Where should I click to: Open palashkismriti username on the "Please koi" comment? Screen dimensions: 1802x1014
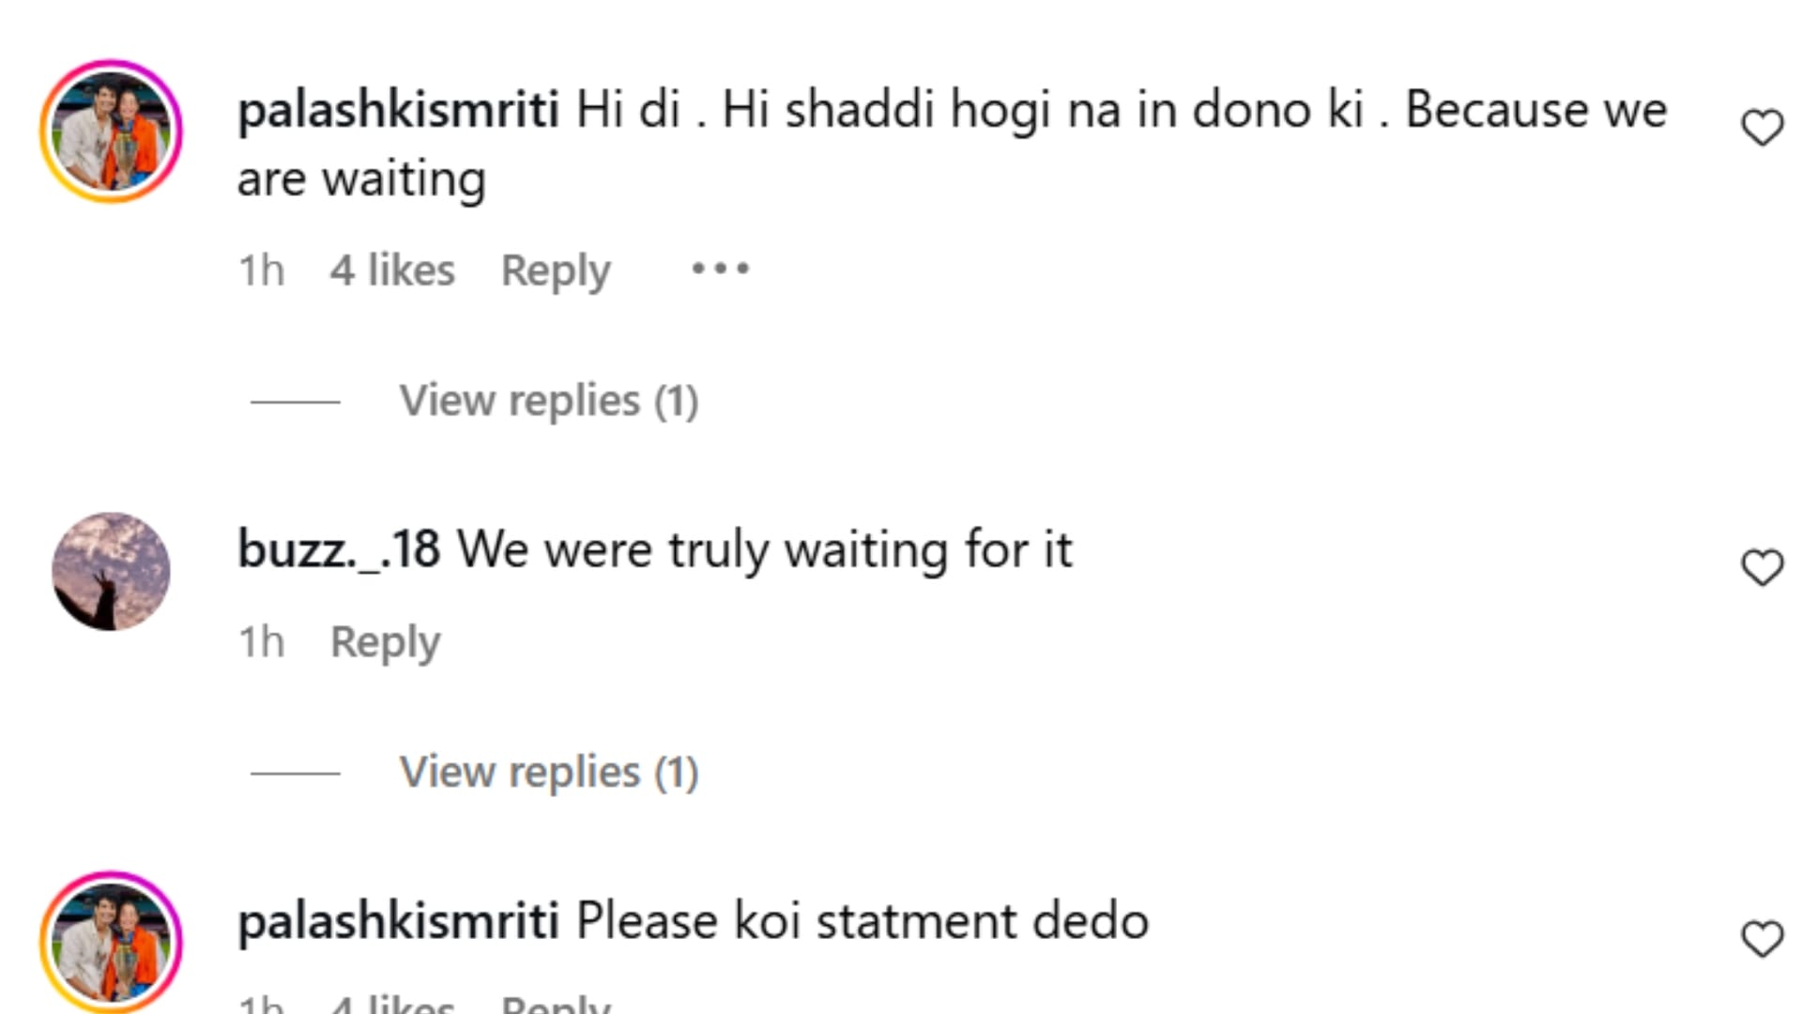pyautogui.click(x=398, y=920)
